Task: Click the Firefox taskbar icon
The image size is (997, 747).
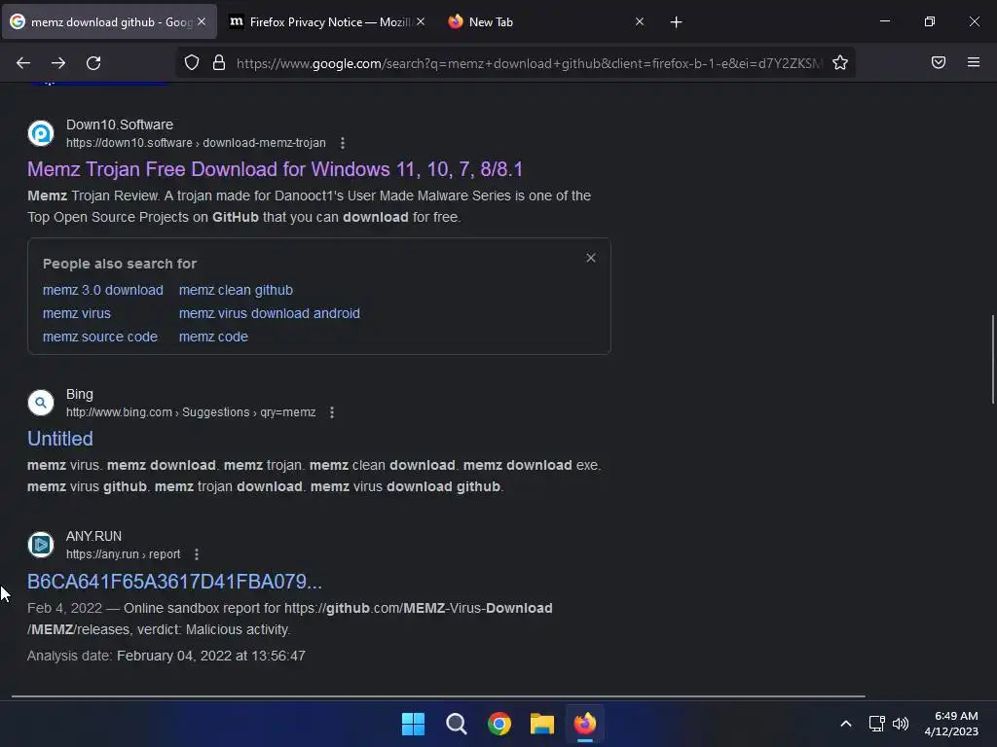Action: 585,724
